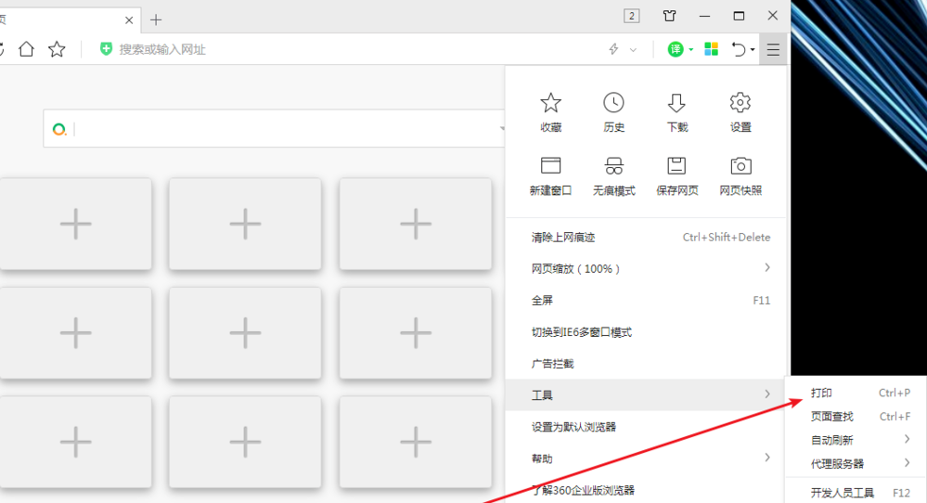
Task: Add site to bottom-row third speed-dial tile
Action: click(x=416, y=442)
